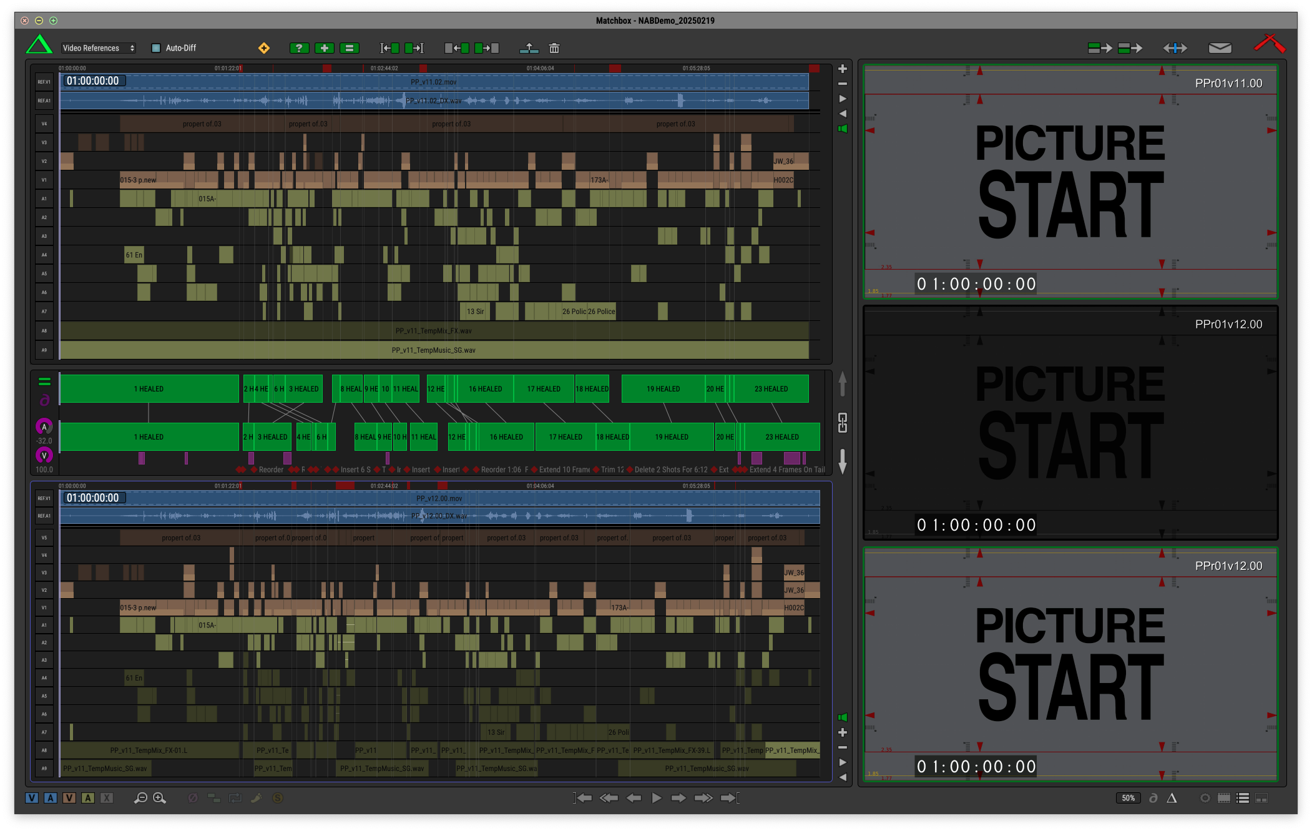The width and height of the screenshot is (1312, 831).
Task: Click the filmstrip icon below the viewers
Action: coord(1224,798)
